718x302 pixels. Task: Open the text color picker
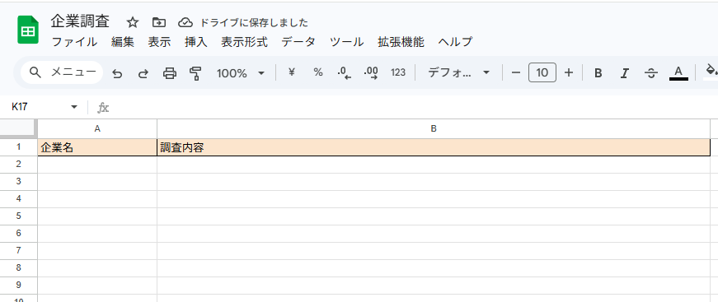(x=678, y=72)
